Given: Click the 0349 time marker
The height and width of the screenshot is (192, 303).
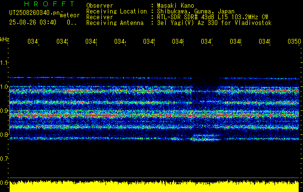Looking at the screenshot, I should click(264, 41).
